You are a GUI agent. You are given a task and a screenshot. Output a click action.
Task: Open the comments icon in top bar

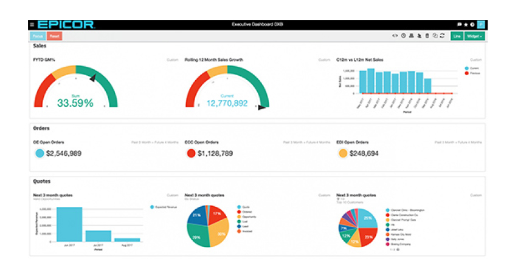459,24
